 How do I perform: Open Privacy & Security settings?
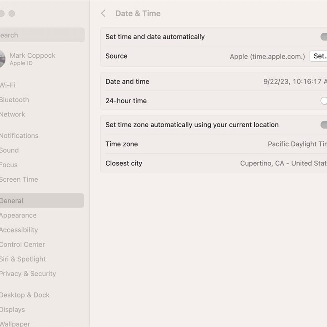click(28, 273)
